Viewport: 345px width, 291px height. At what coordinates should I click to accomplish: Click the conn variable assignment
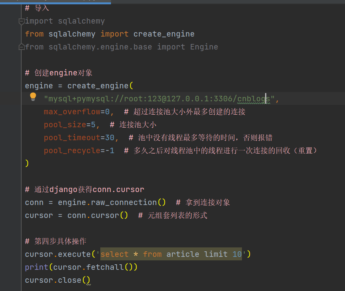[34, 203]
